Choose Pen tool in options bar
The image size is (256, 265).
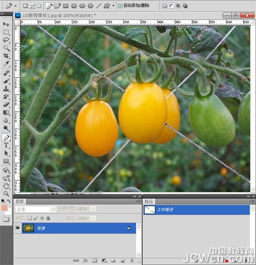click(x=49, y=6)
